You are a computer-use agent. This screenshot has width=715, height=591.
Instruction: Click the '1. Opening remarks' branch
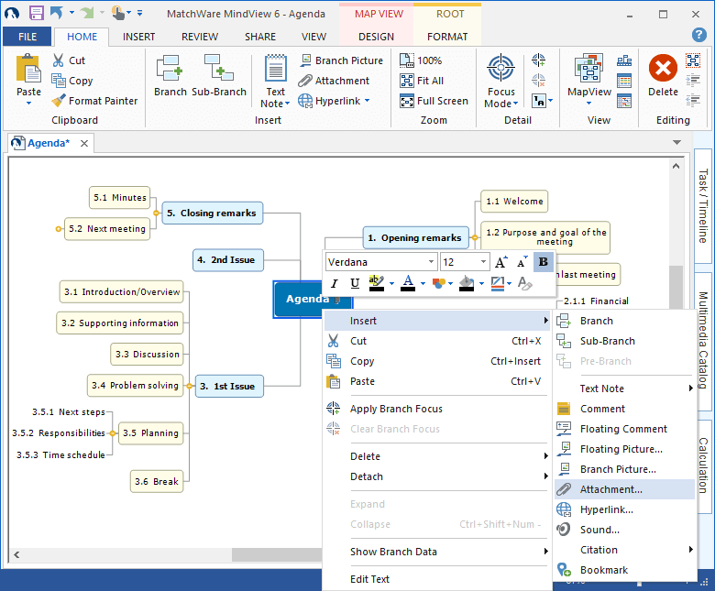click(x=414, y=237)
